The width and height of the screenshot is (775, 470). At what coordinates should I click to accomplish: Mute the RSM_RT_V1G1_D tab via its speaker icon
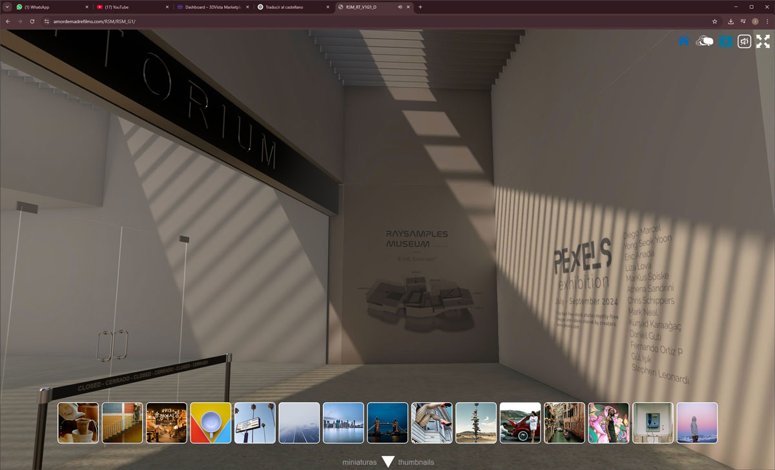pyautogui.click(x=400, y=7)
